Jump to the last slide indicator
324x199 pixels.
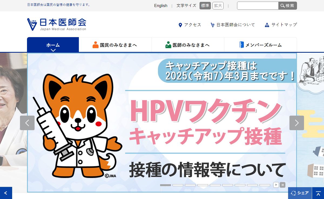(265, 185)
